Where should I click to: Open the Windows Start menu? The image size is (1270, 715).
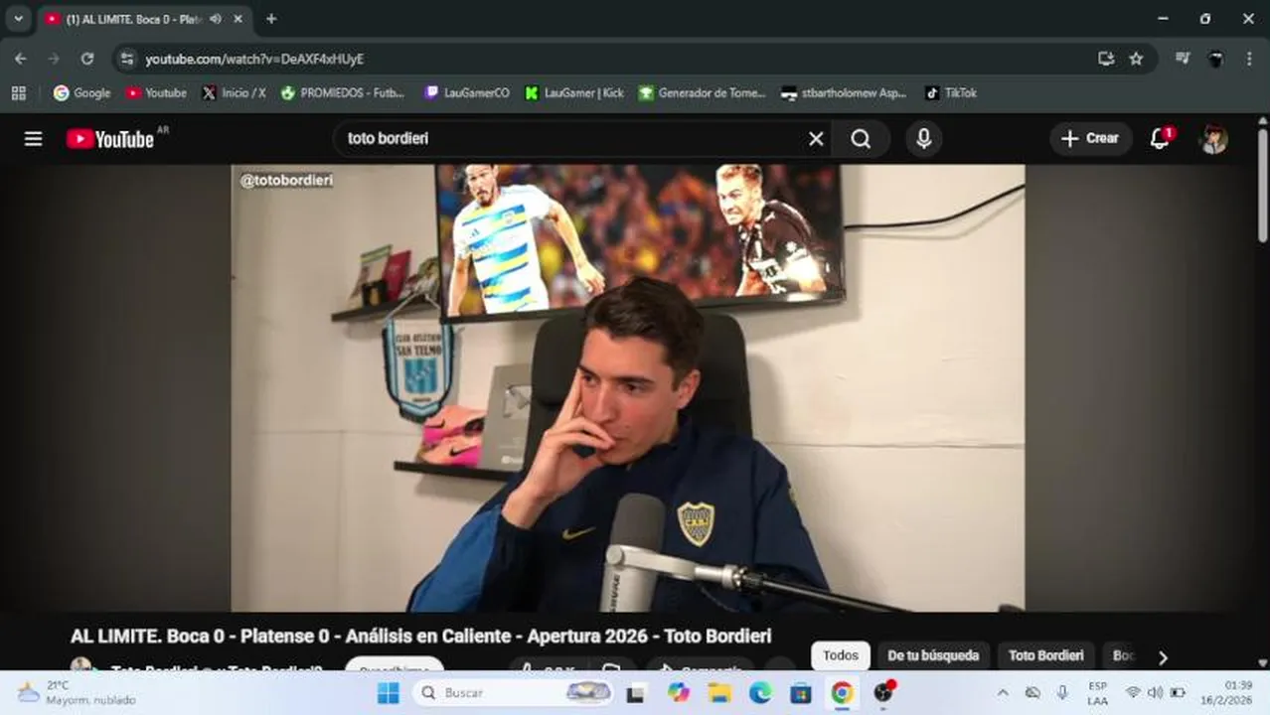tap(388, 693)
